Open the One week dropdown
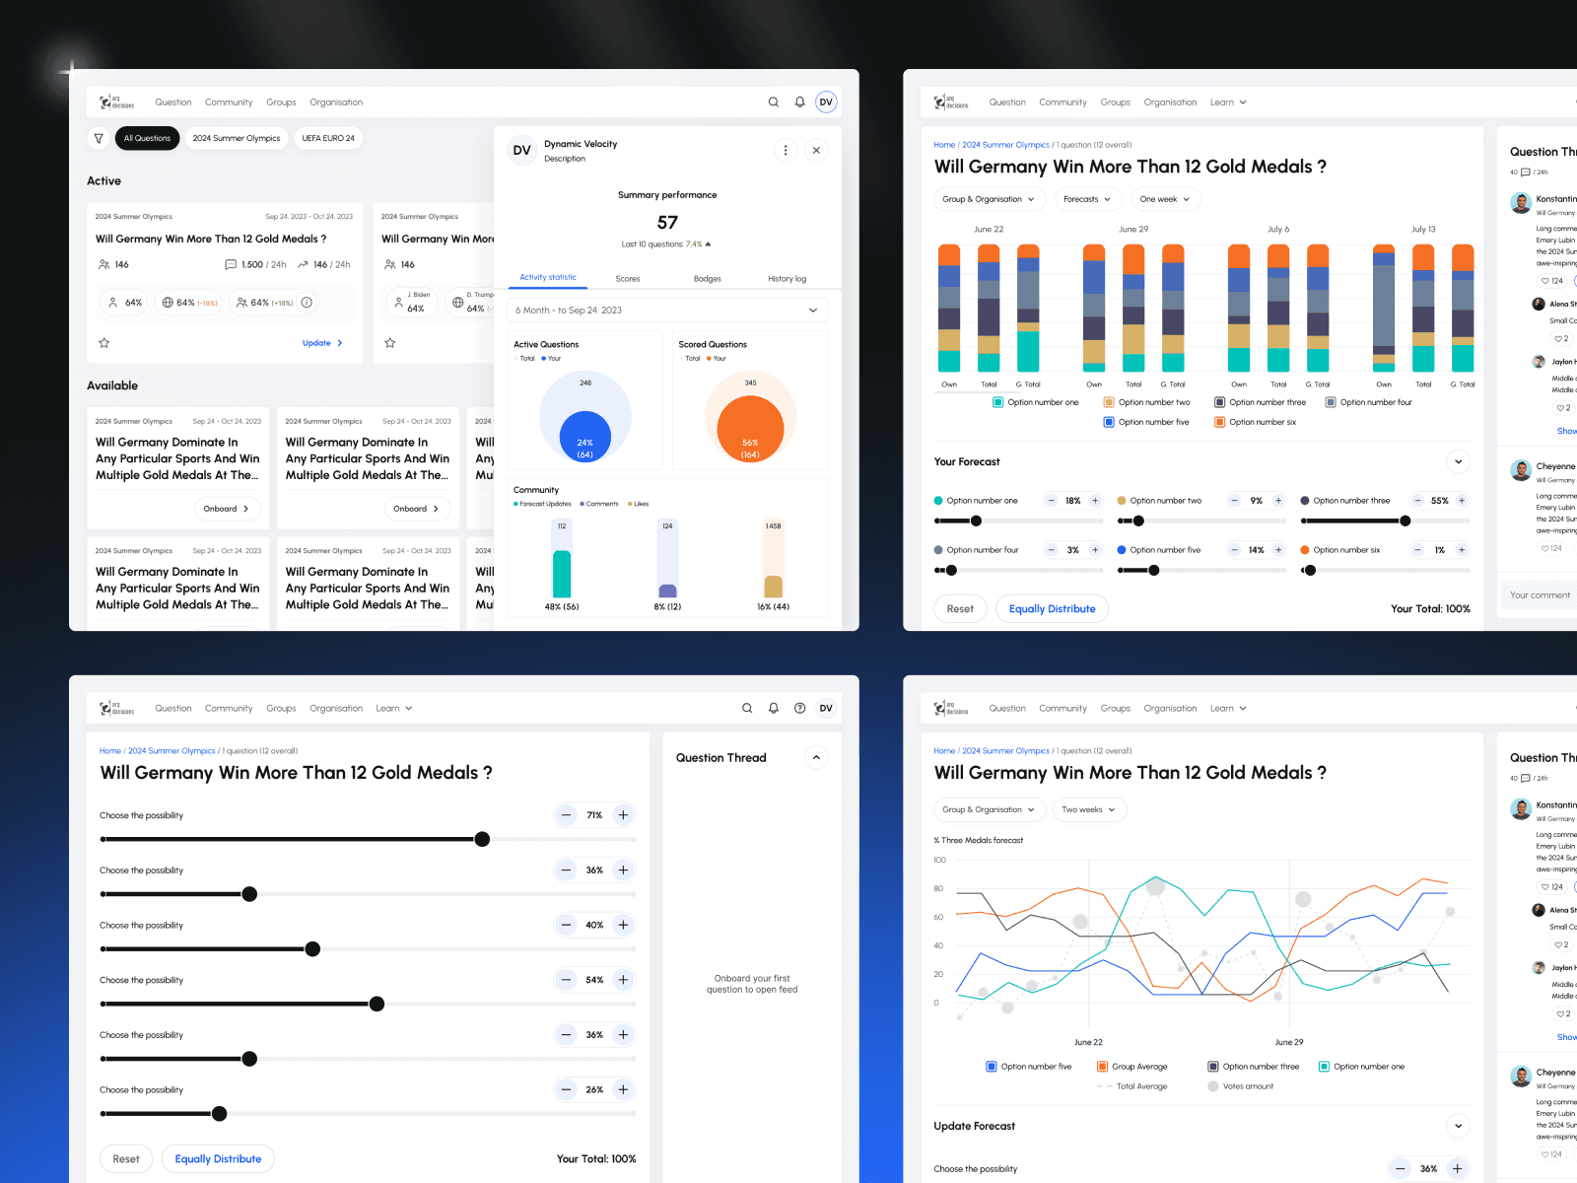The height and width of the screenshot is (1183, 1577). coord(1165,199)
